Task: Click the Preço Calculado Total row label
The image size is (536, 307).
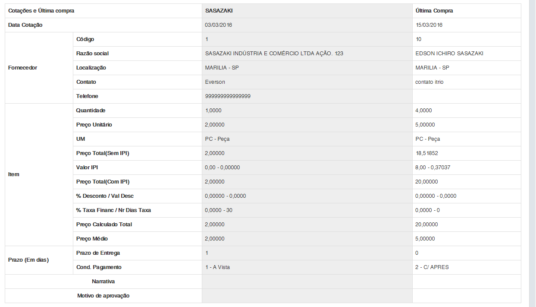Action: (104, 225)
